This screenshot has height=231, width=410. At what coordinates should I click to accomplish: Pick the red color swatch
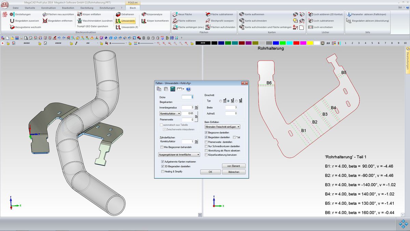[x=296, y=43]
